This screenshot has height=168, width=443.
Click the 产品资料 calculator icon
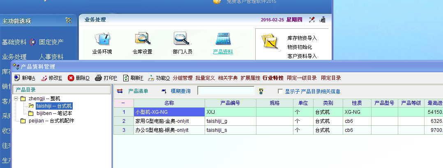[x=223, y=39]
